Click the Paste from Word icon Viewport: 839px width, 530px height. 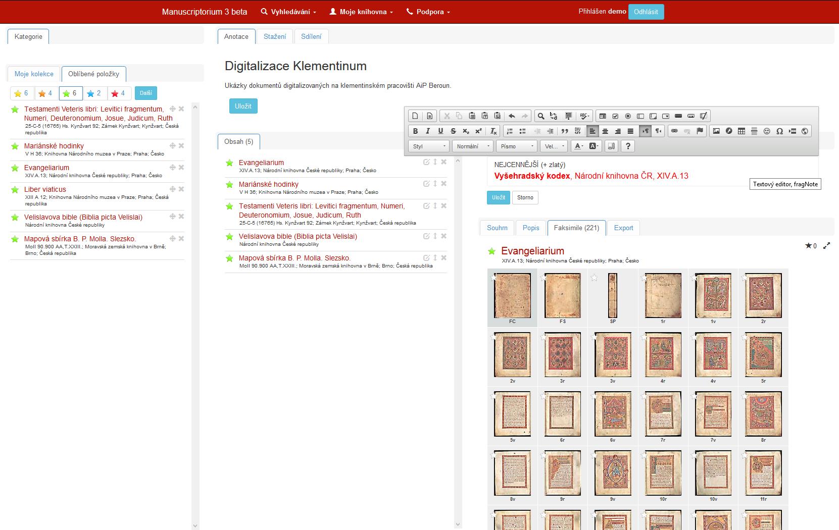pos(498,116)
